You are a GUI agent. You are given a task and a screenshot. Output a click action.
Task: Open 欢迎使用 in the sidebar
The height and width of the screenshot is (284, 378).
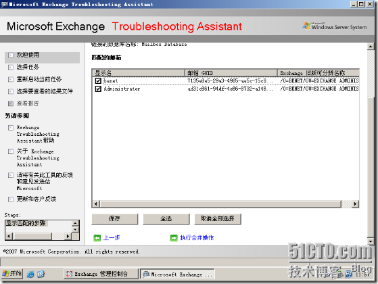pos(28,55)
